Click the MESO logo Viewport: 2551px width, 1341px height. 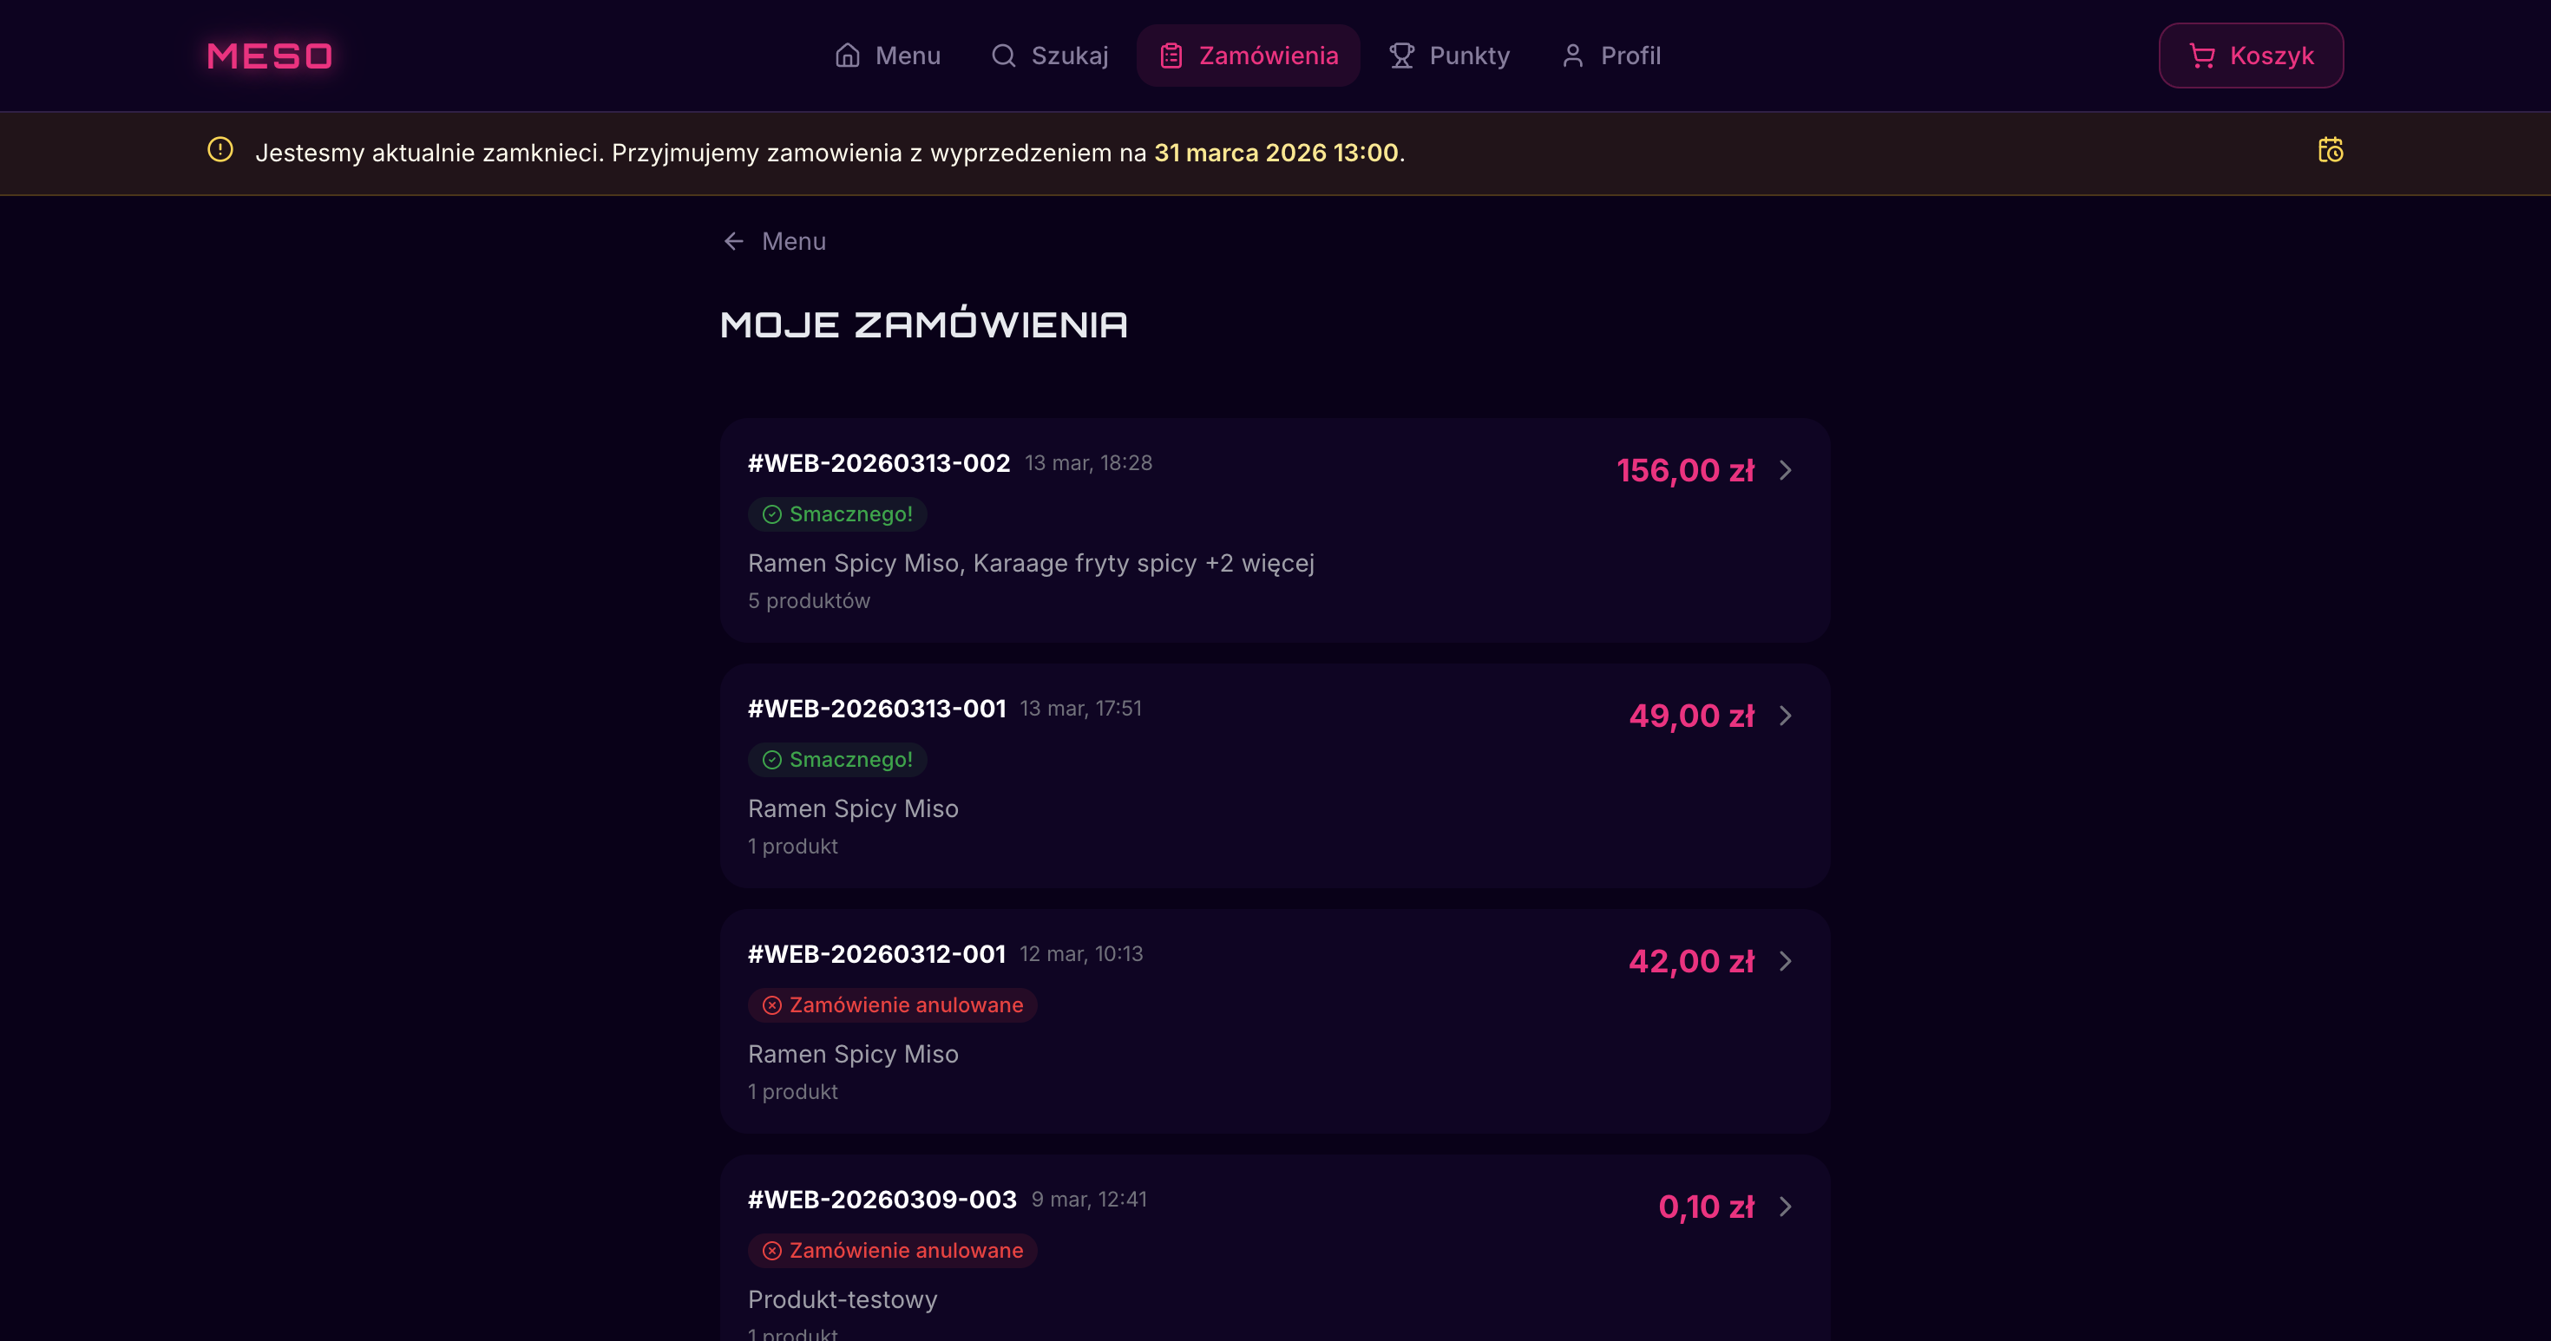(269, 56)
